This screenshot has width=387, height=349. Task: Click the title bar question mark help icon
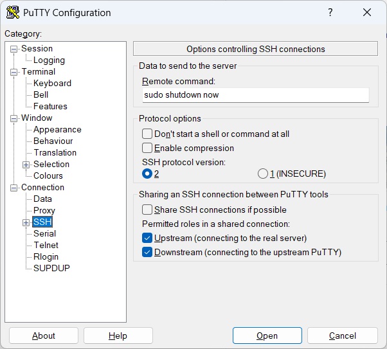[330, 13]
